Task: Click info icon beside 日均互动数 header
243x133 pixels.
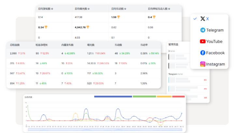Action: click(125, 9)
